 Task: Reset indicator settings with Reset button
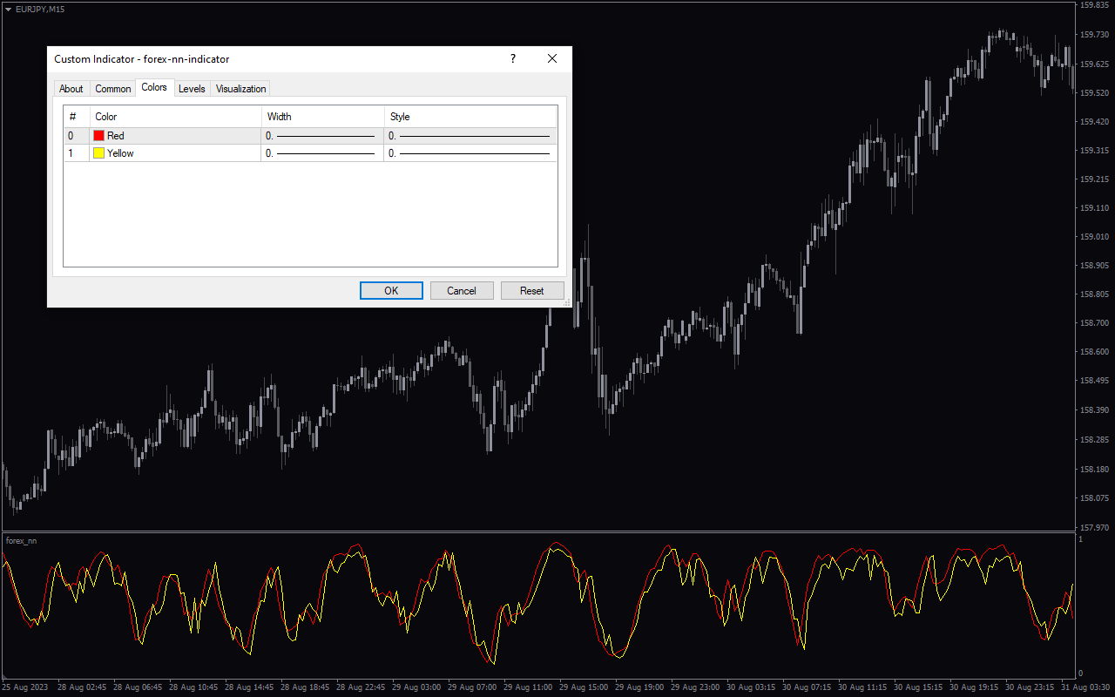coord(532,291)
